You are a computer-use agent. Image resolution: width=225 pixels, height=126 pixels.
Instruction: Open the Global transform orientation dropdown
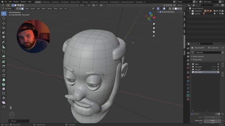click(x=82, y=5)
